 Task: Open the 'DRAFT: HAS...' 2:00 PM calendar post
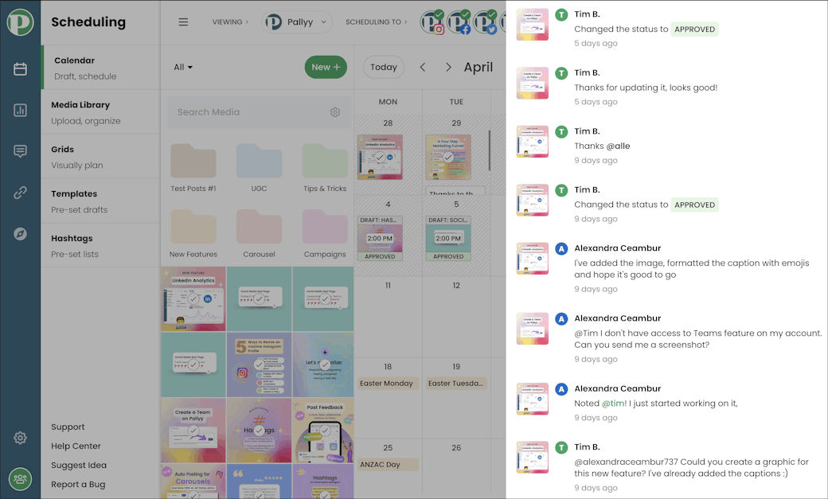380,238
